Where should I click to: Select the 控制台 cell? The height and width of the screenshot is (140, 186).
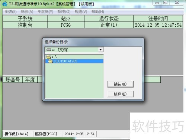point(25,25)
